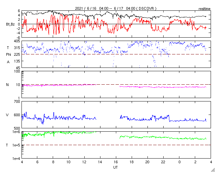Click the '700' tick label on velocity axis

17,102
